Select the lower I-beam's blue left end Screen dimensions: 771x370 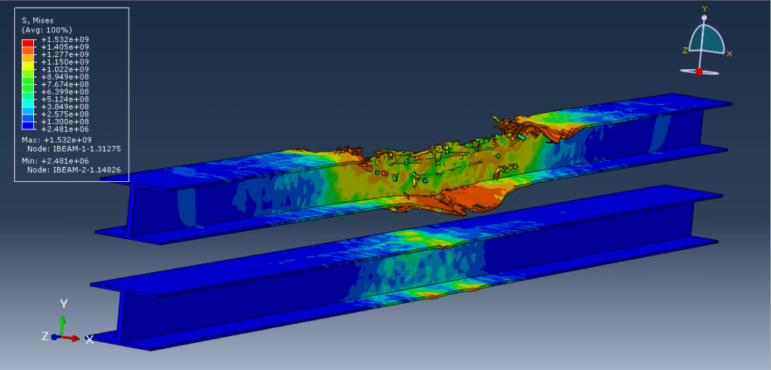coord(128,312)
